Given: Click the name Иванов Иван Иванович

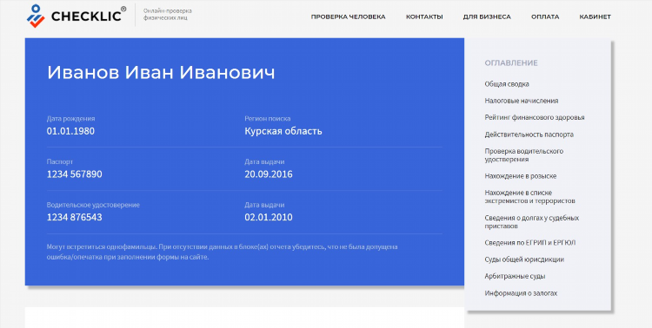Looking at the screenshot, I should coord(161,73).
